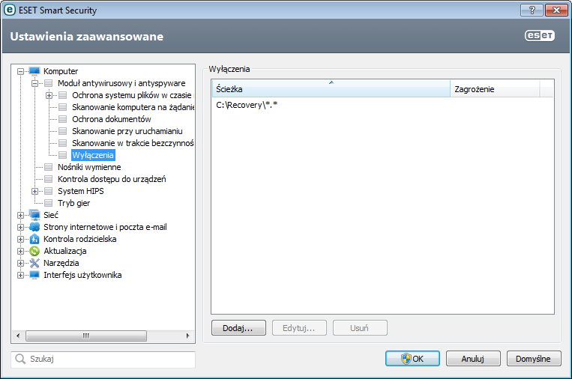Expand the Aktualizacja node
Viewport: 572px width, 379px height.
(x=20, y=252)
